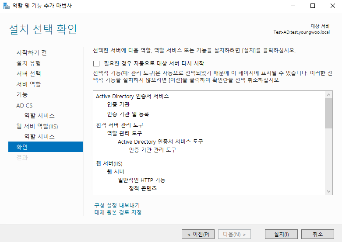Select the '웹 서버' list entry
The height and width of the screenshot is (242, 342).
[x=116, y=172]
